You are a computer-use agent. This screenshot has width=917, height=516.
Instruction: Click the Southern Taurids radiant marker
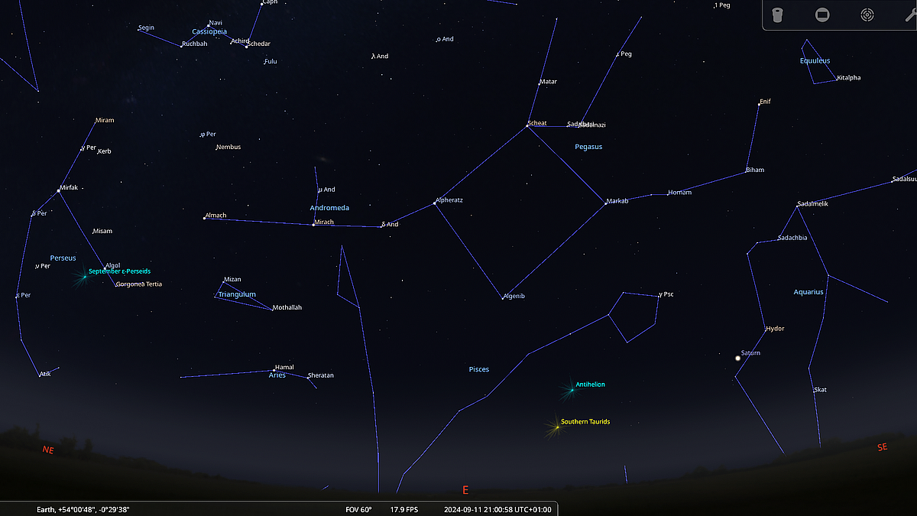(x=556, y=427)
